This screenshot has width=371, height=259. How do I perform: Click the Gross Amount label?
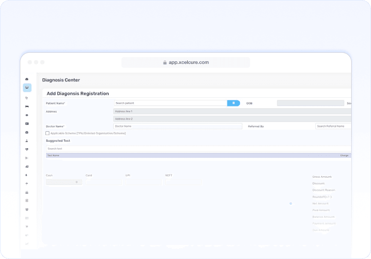(x=322, y=177)
